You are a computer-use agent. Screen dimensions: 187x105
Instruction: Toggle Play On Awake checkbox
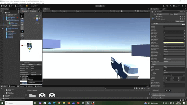[x=164, y=52]
